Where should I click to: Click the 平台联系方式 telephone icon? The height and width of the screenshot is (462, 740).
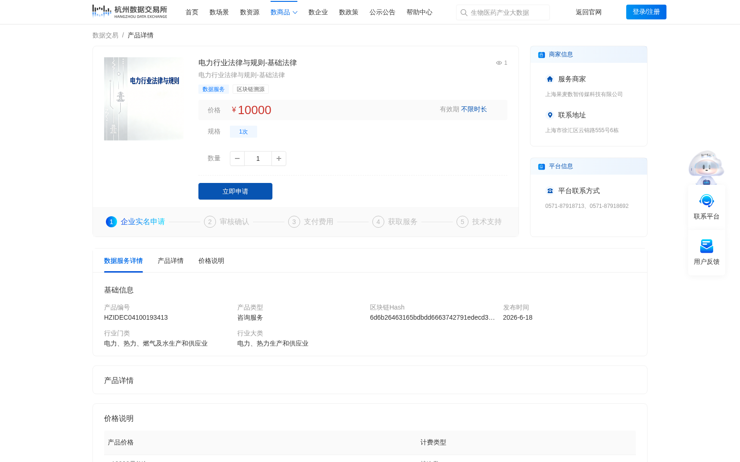550,191
